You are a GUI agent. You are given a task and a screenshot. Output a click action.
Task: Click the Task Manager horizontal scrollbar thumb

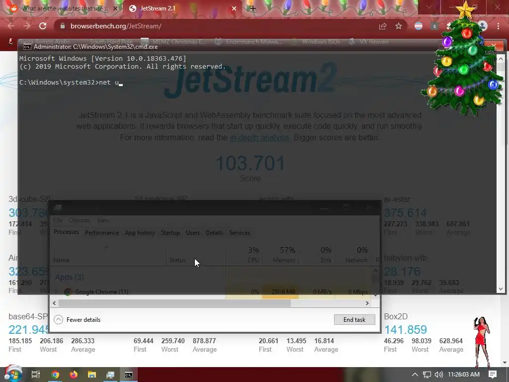pos(174,303)
